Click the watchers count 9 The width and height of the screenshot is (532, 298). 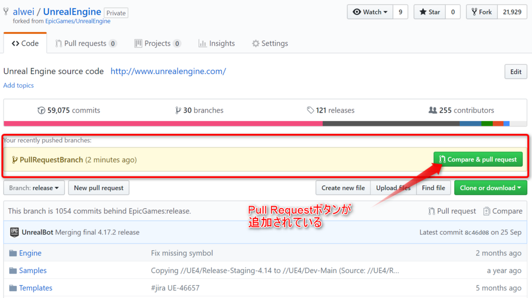pyautogui.click(x=401, y=12)
